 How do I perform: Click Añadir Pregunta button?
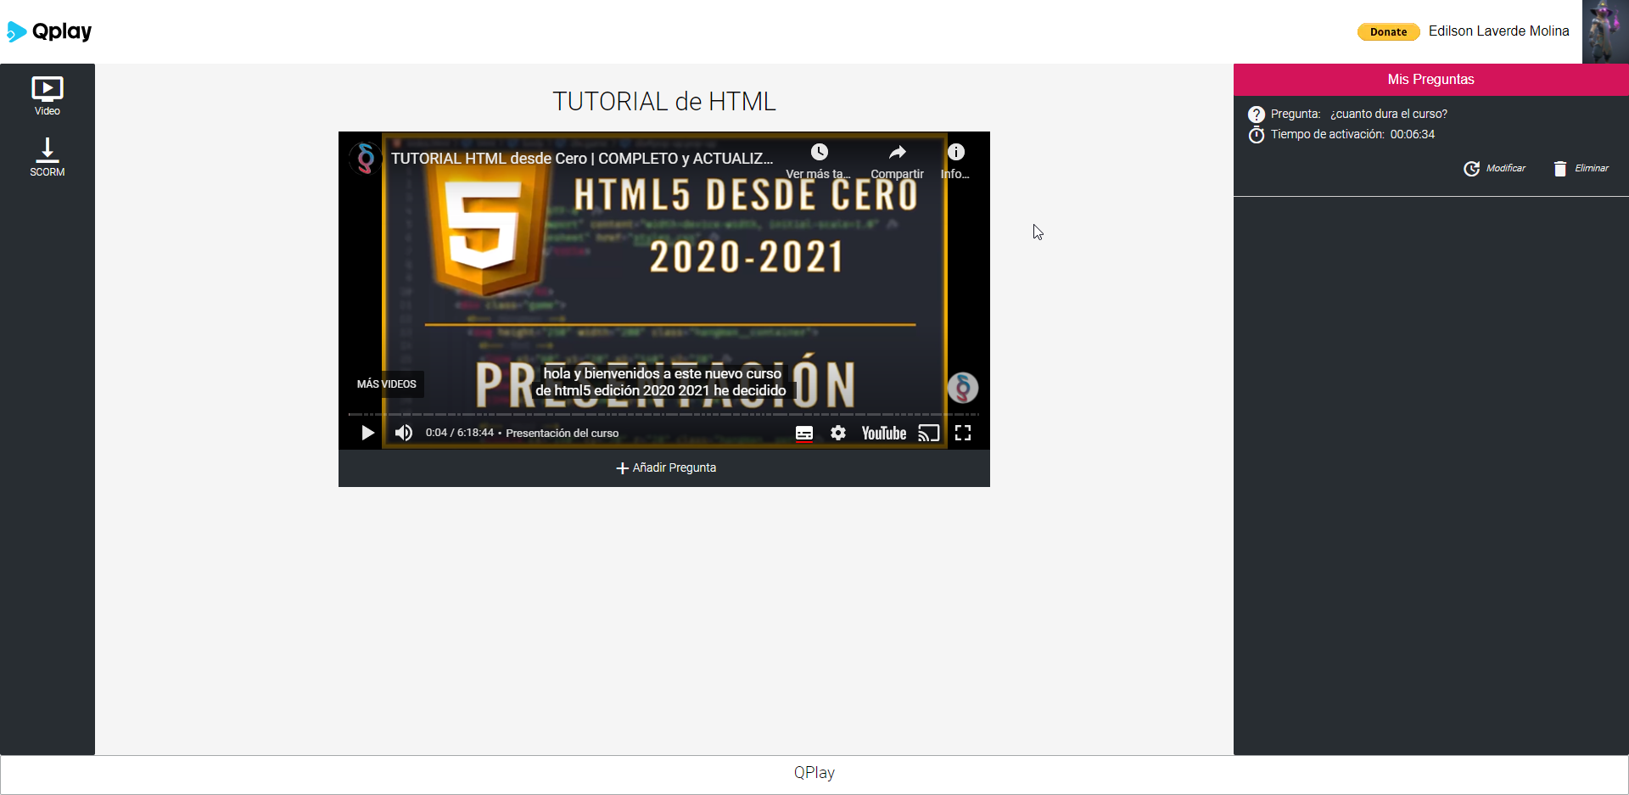tap(666, 468)
